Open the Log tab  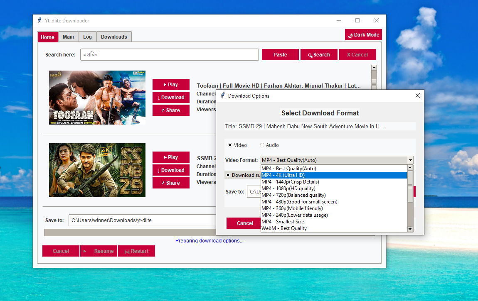[x=87, y=37]
